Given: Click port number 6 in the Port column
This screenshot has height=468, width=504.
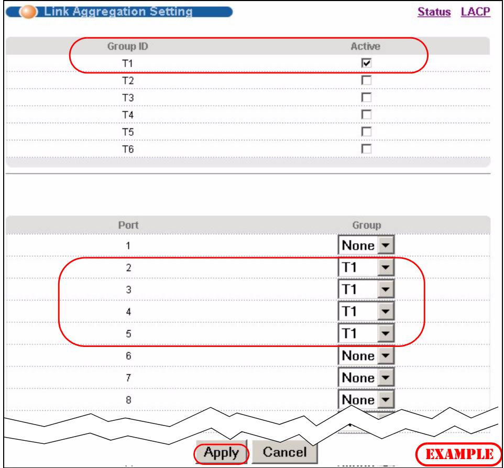Looking at the screenshot, I should click(128, 356).
